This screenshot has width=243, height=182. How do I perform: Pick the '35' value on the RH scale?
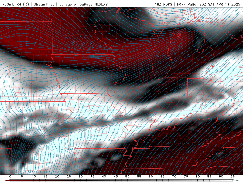[x=92, y=177]
